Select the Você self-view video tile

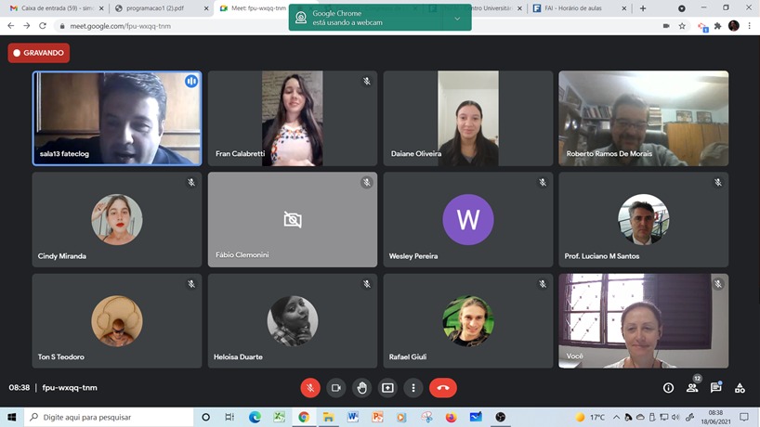(x=643, y=321)
